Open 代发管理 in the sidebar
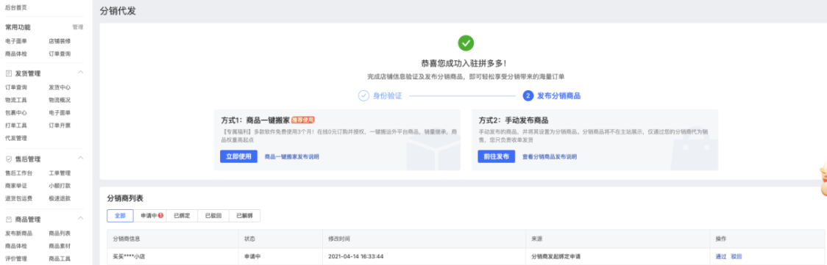 tap(15, 138)
